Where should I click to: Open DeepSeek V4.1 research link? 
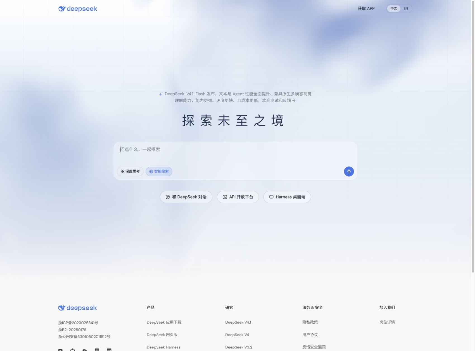click(238, 322)
